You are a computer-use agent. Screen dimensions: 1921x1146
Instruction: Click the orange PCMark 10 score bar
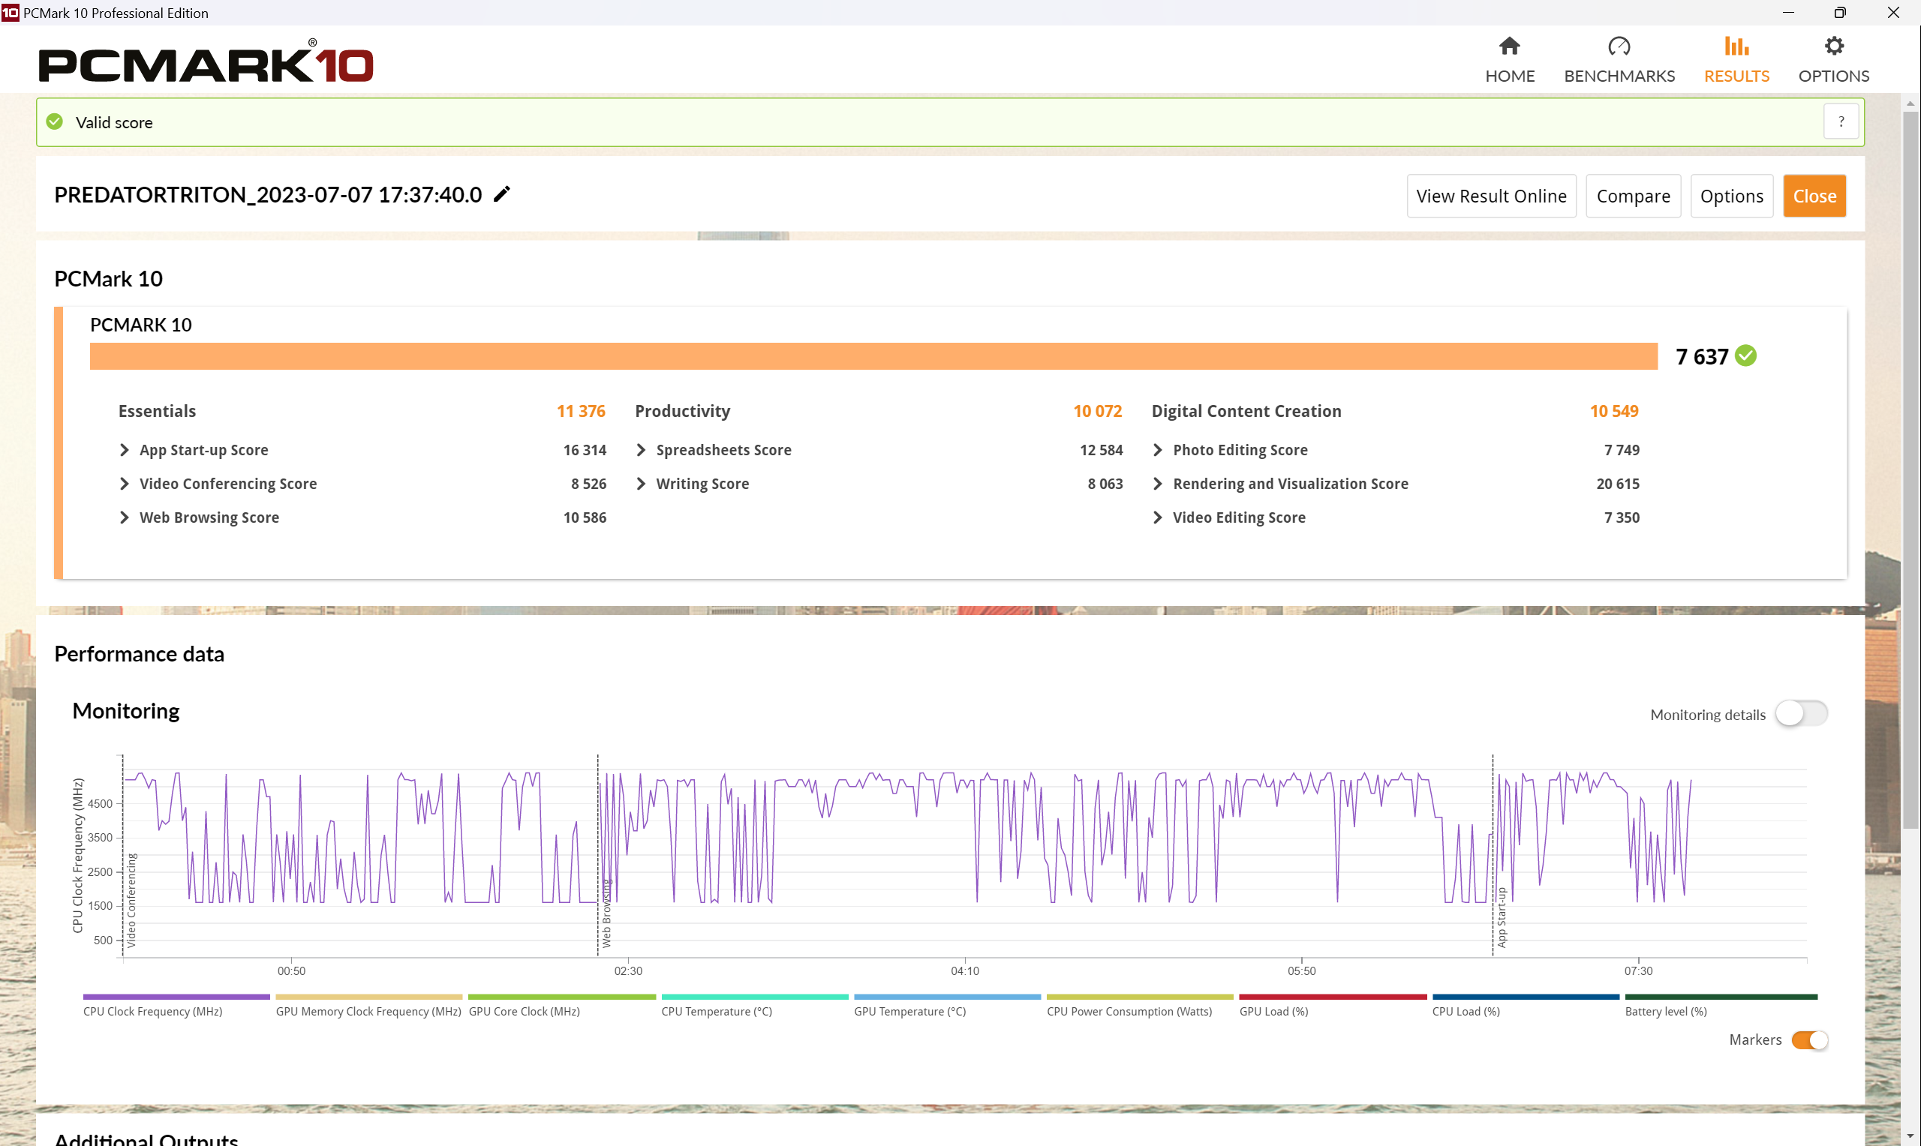[873, 356]
